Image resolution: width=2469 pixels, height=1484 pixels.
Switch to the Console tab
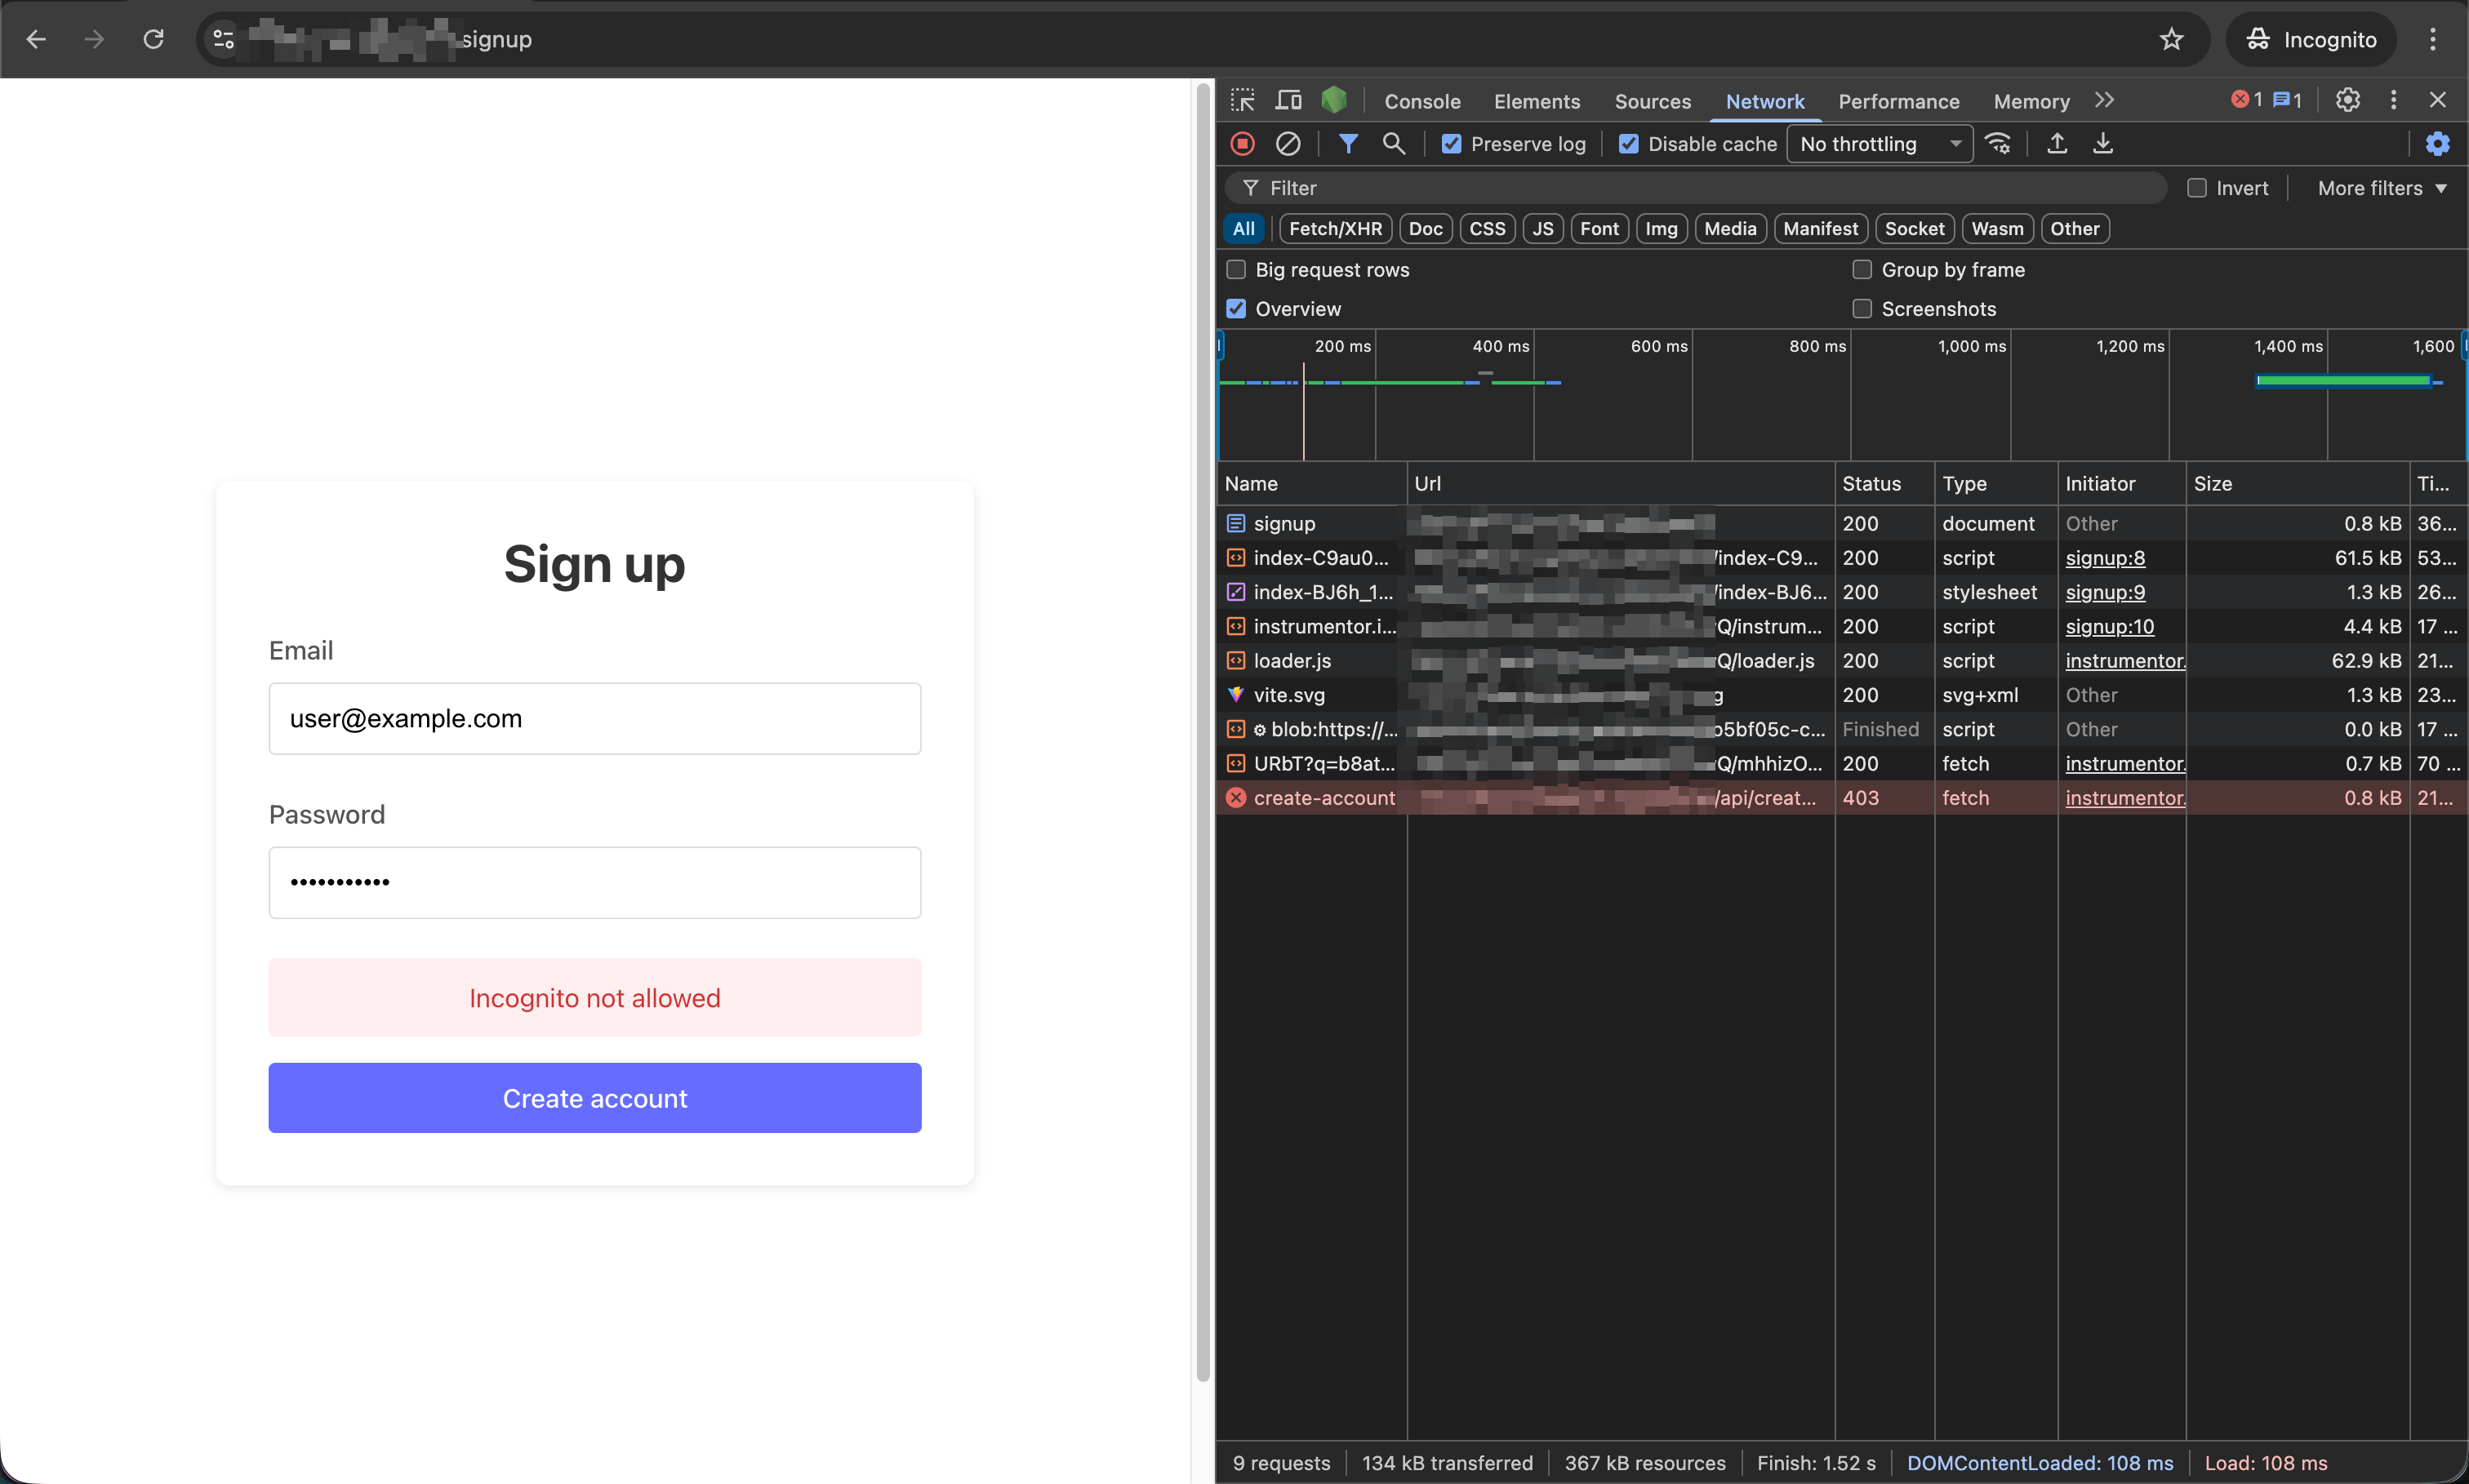pos(1422,101)
